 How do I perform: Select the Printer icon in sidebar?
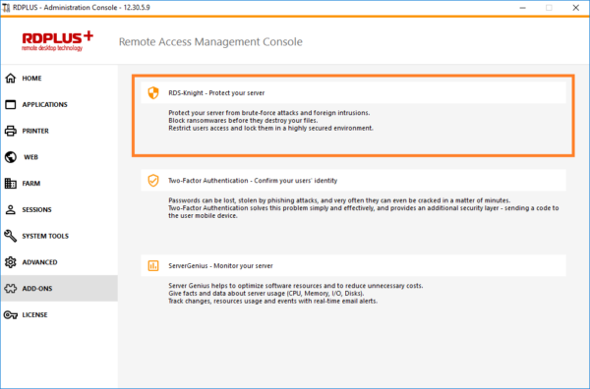point(11,131)
